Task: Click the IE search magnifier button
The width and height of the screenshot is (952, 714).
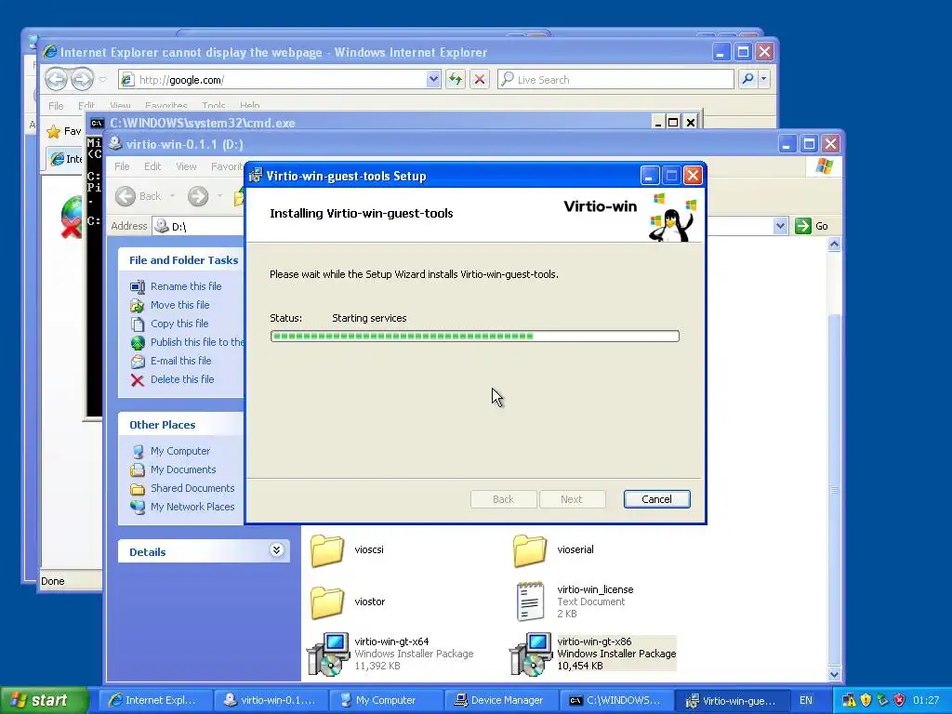Action: point(747,80)
